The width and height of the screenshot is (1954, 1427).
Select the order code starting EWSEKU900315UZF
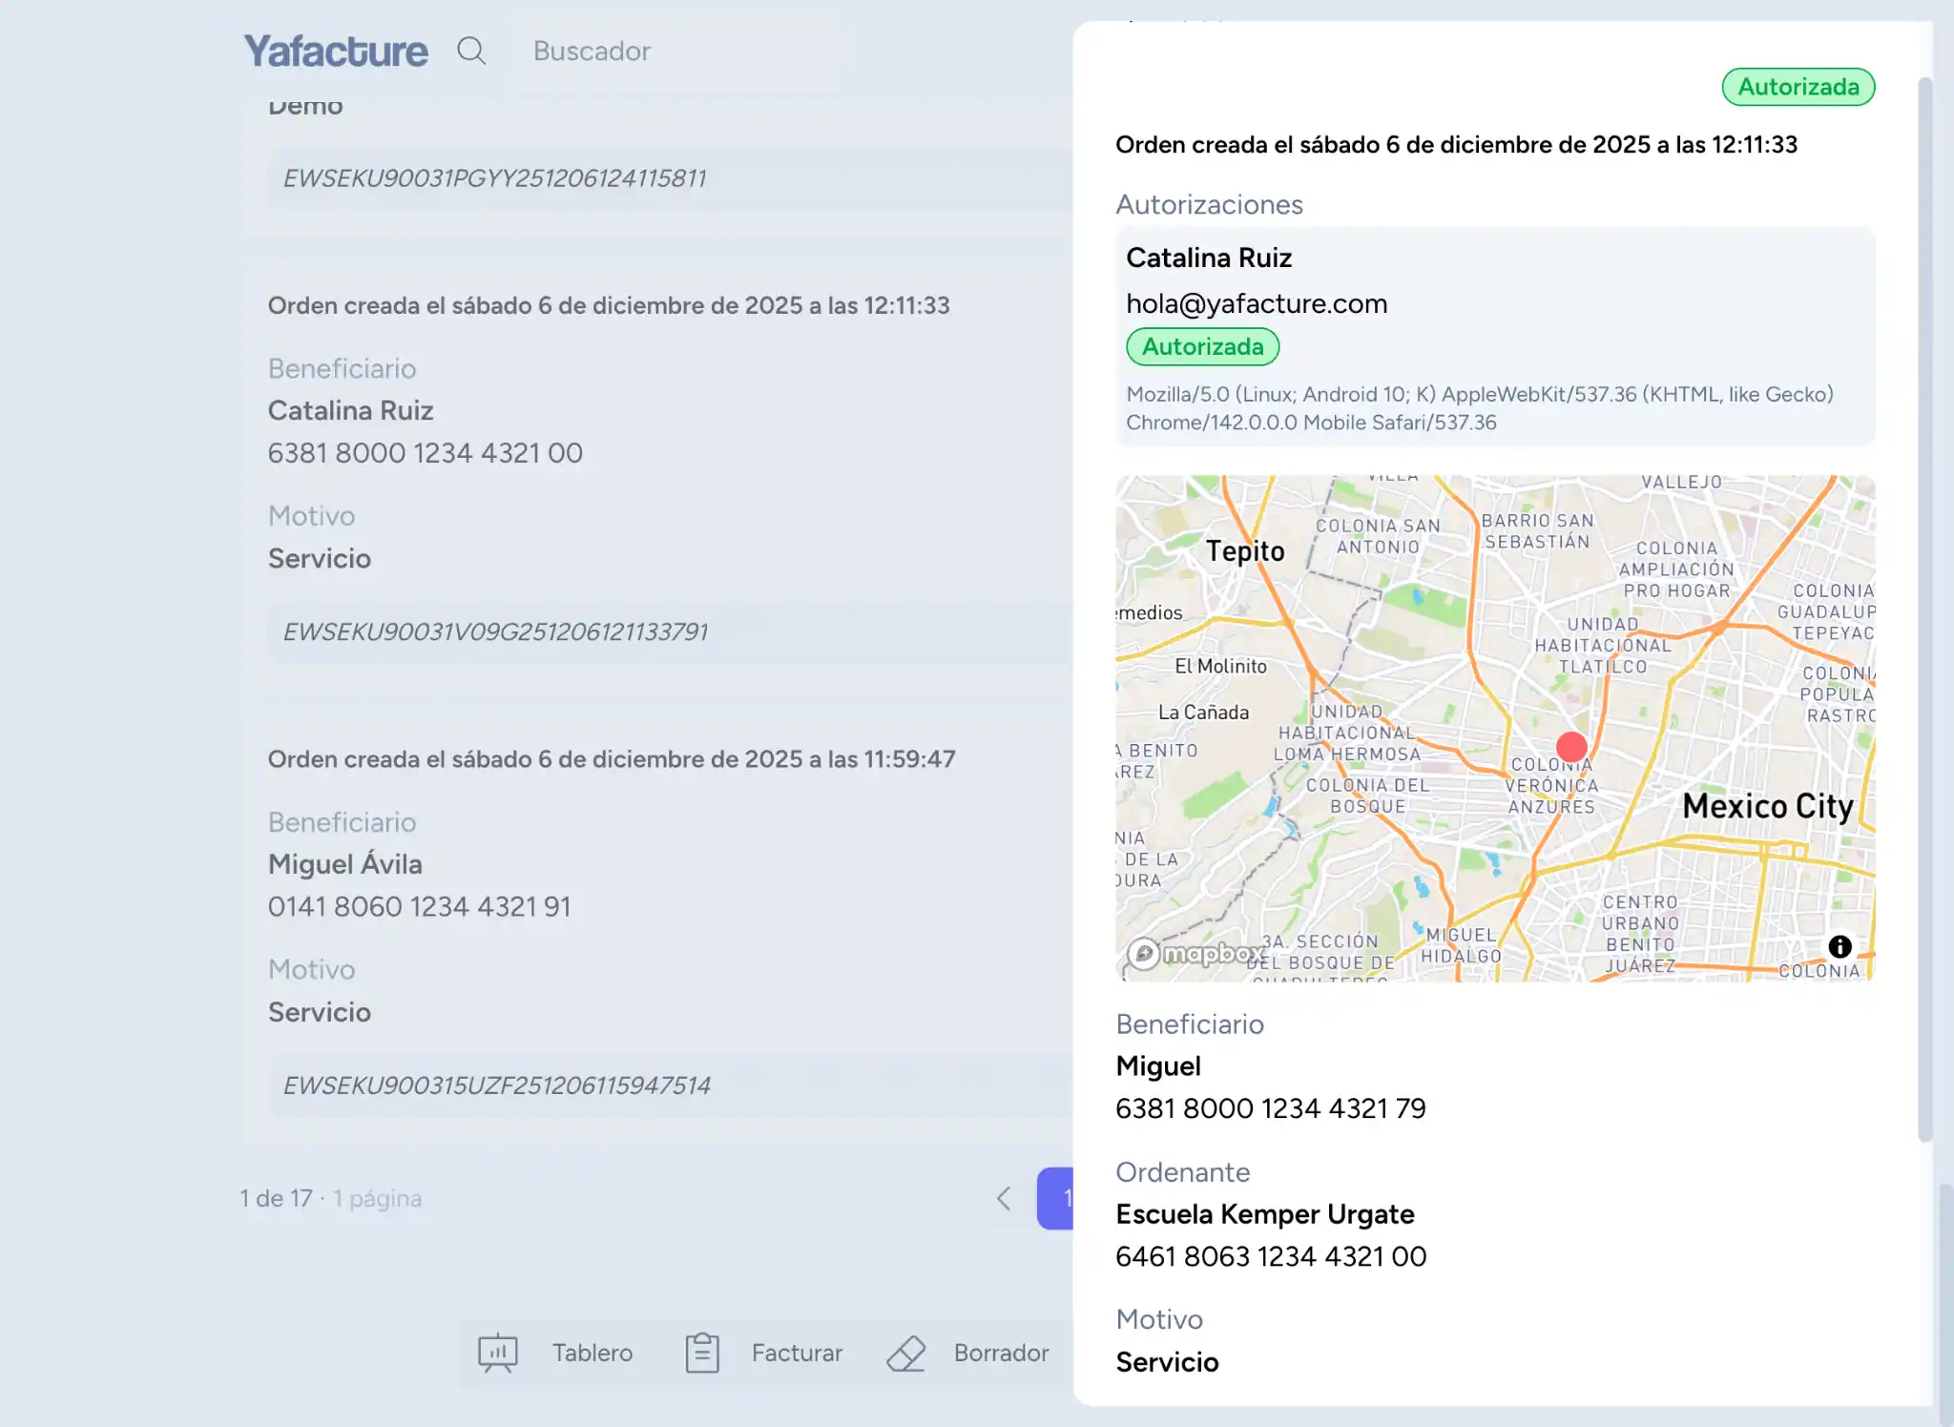(497, 1085)
